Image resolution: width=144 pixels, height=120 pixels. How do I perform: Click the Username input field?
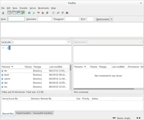pos(45,19)
